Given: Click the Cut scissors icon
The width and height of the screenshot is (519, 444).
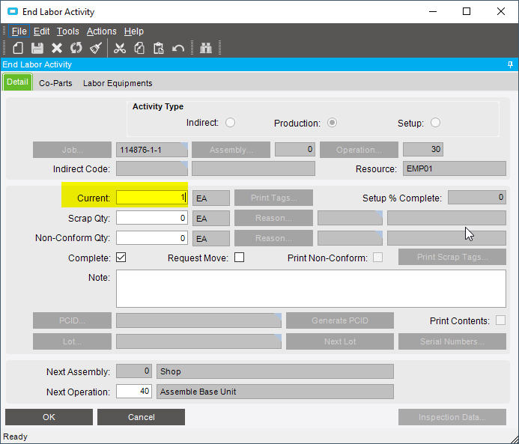Looking at the screenshot, I should [x=120, y=49].
